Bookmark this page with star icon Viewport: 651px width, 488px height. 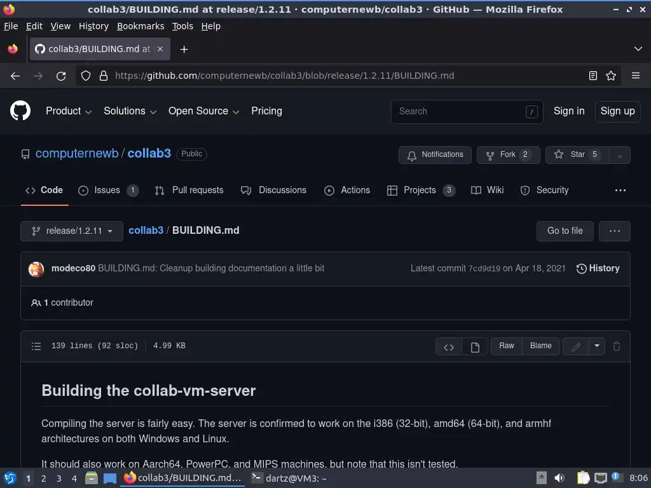[611, 76]
